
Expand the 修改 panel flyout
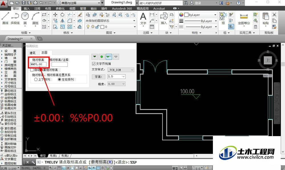coord(68,33)
